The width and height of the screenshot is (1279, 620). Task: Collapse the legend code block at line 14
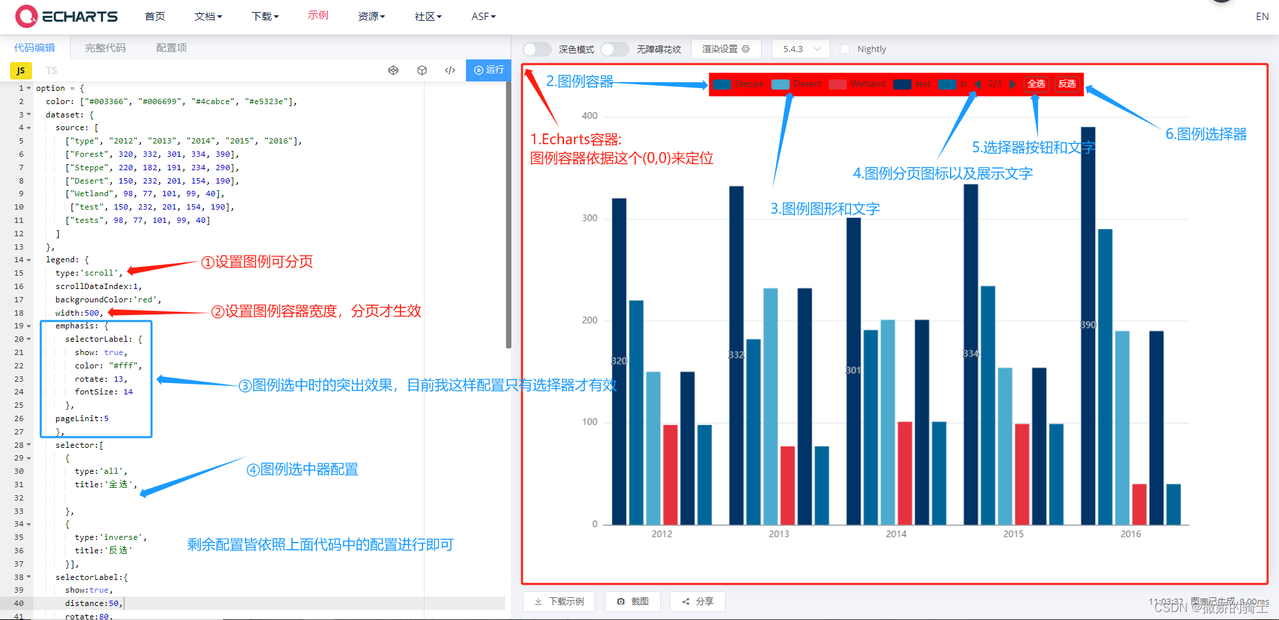27,260
